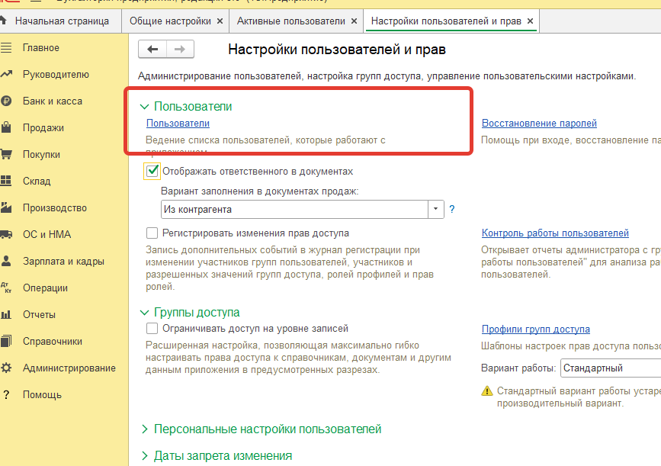Open the Склад section
Viewport: 661px width, 466px height.
tap(37, 181)
